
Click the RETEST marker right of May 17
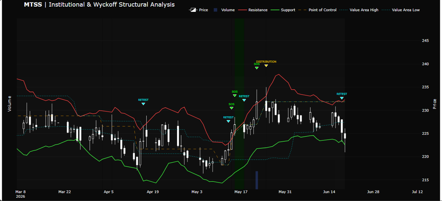pyautogui.click(x=244, y=100)
